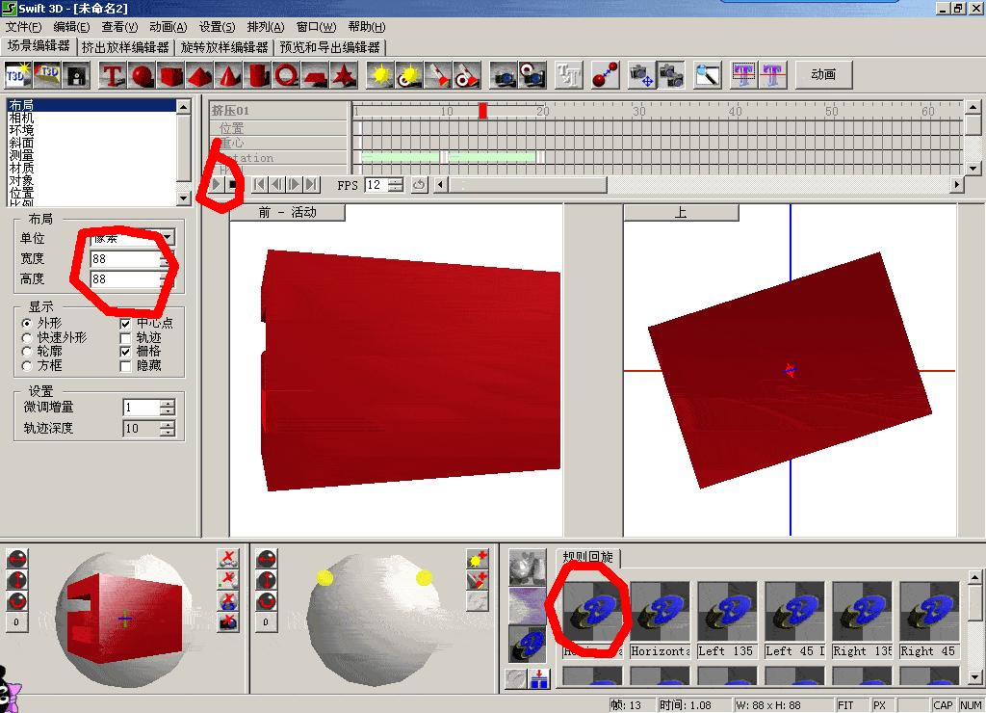The height and width of the screenshot is (713, 986).
Task: Open the 文件 menu
Action: [23, 27]
